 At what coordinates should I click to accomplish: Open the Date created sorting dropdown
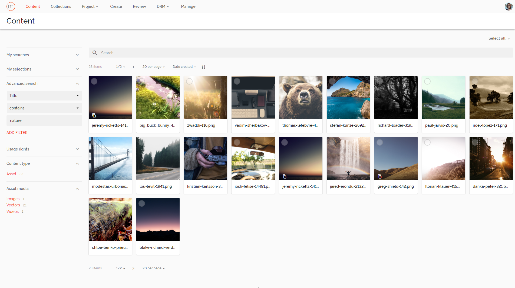(x=184, y=67)
